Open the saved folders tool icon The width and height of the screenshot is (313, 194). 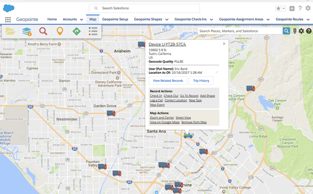click(x=11, y=31)
